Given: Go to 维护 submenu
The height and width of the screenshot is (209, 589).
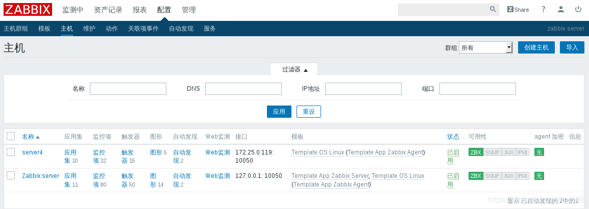Looking at the screenshot, I should point(89,29).
